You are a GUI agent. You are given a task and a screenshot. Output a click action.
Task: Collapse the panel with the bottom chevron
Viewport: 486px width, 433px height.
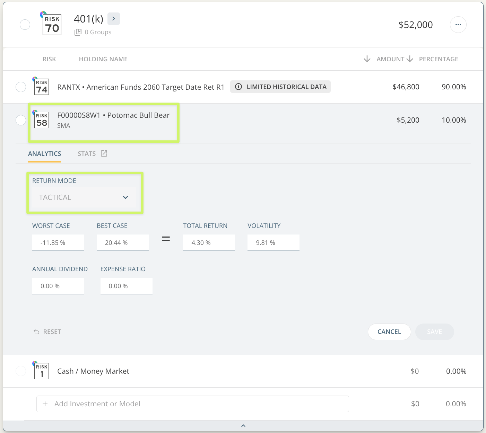(243, 426)
